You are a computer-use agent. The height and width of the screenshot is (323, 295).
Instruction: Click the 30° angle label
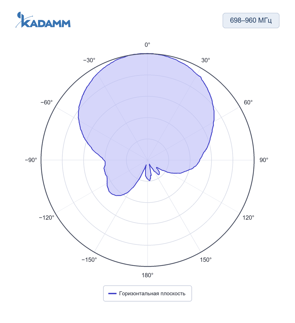click(x=206, y=60)
